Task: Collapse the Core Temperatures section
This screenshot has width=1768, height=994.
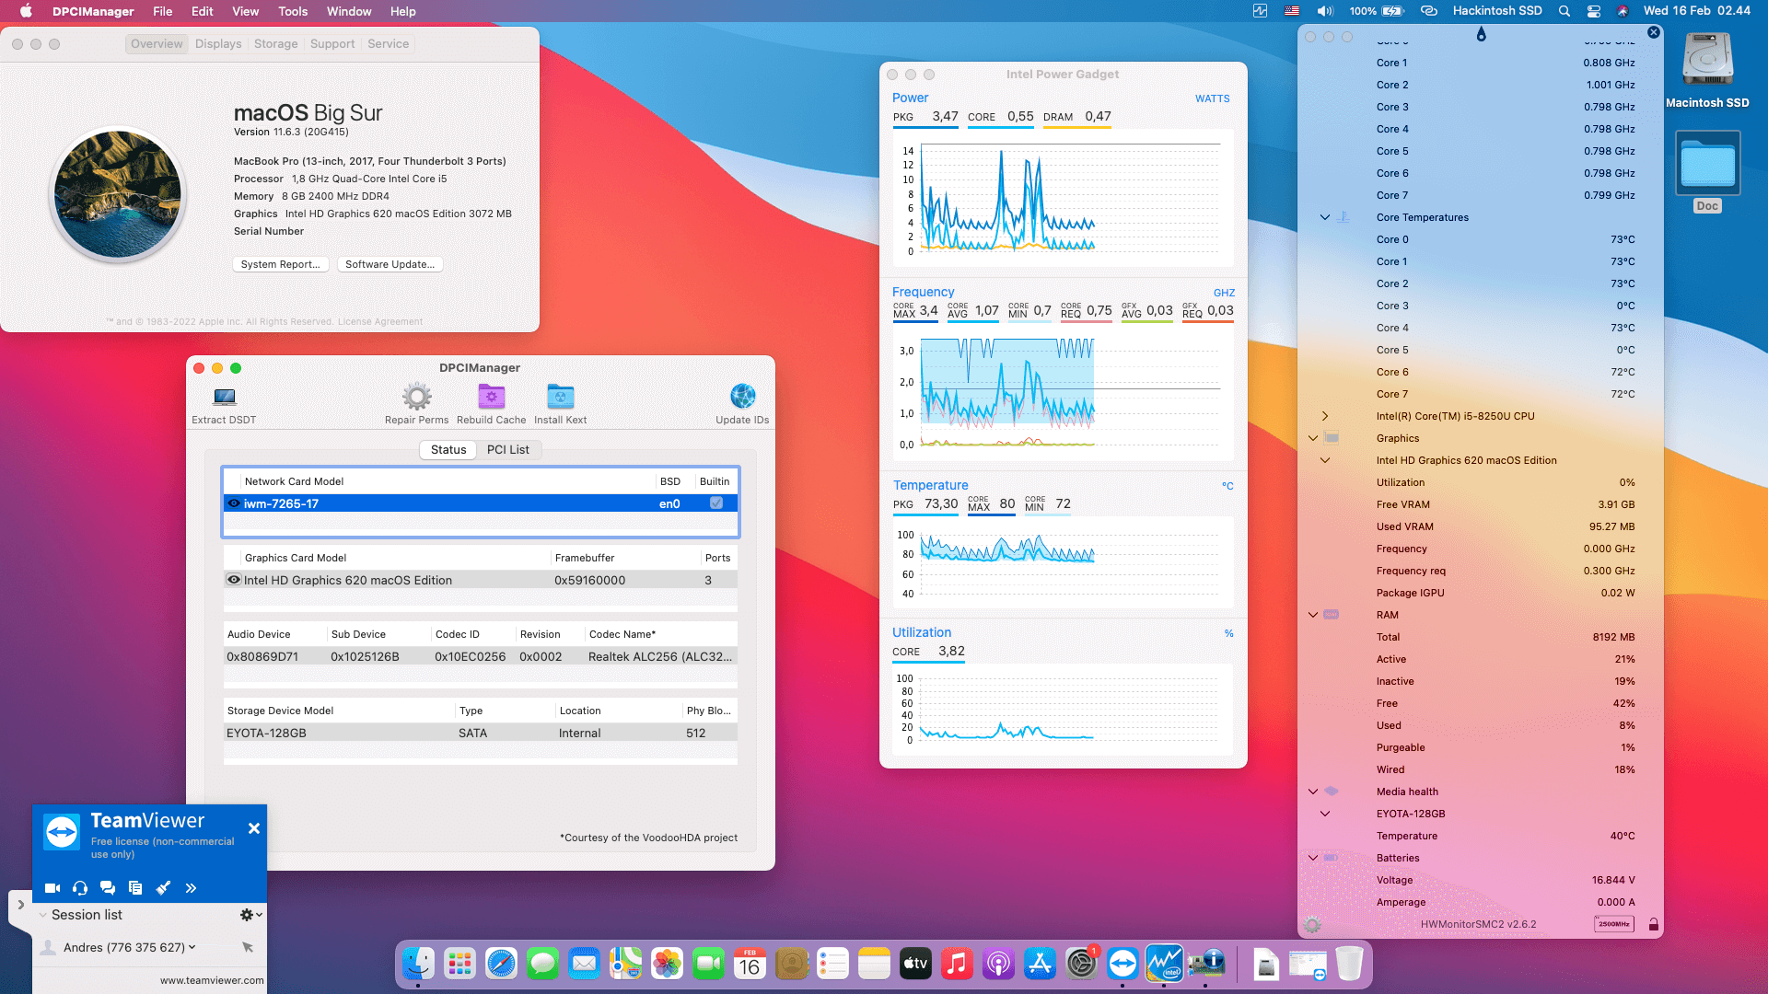Action: coord(1325,217)
